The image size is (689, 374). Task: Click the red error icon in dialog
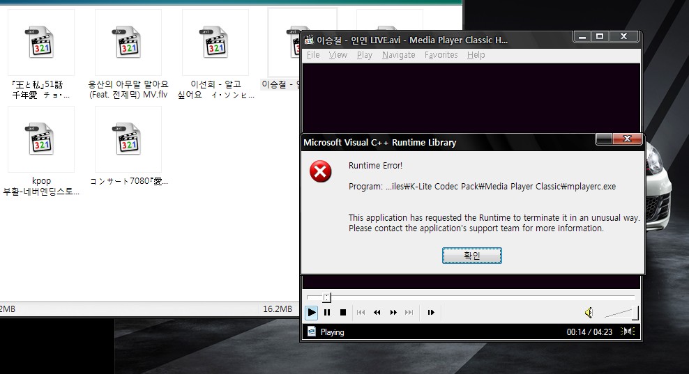pyautogui.click(x=320, y=171)
